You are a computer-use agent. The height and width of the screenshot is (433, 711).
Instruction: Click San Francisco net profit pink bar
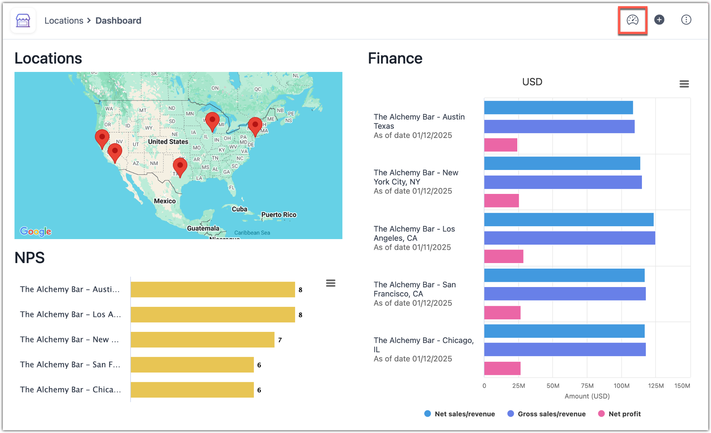[502, 312]
